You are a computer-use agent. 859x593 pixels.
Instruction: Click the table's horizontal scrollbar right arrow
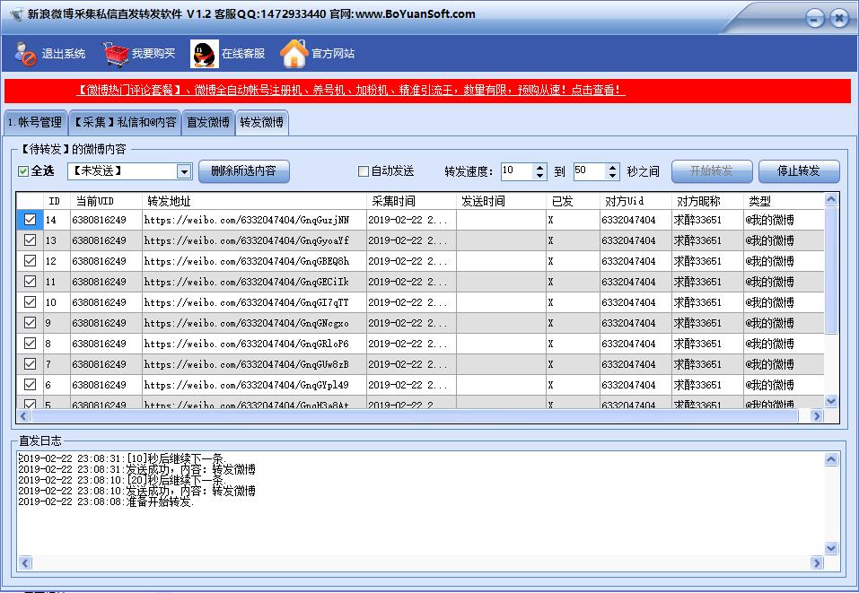[x=817, y=416]
